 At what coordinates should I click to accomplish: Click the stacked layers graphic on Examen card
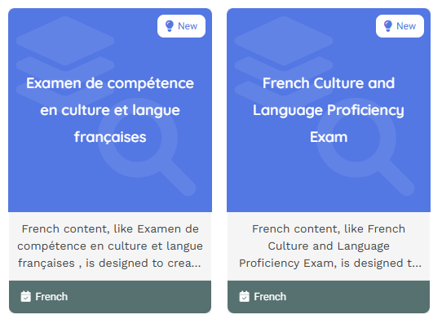[65, 56]
